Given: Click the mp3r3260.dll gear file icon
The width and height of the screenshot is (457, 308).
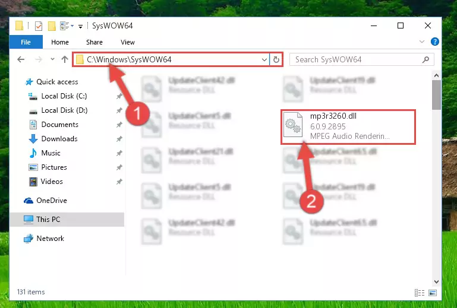Looking at the screenshot, I should (x=293, y=125).
